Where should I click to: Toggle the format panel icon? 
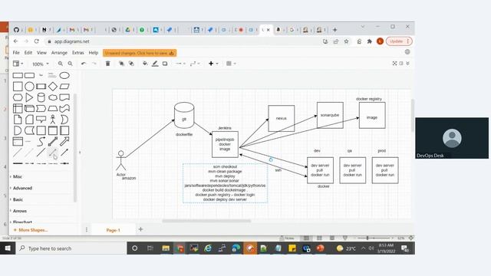(401, 63)
